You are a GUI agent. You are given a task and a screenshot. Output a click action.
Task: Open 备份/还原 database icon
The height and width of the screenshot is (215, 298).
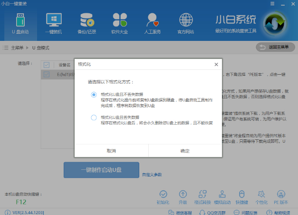pyautogui.click(x=87, y=24)
